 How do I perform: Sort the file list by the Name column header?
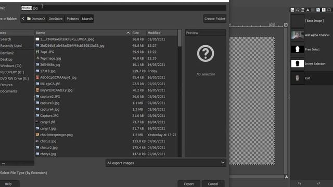pyautogui.click(x=83, y=33)
